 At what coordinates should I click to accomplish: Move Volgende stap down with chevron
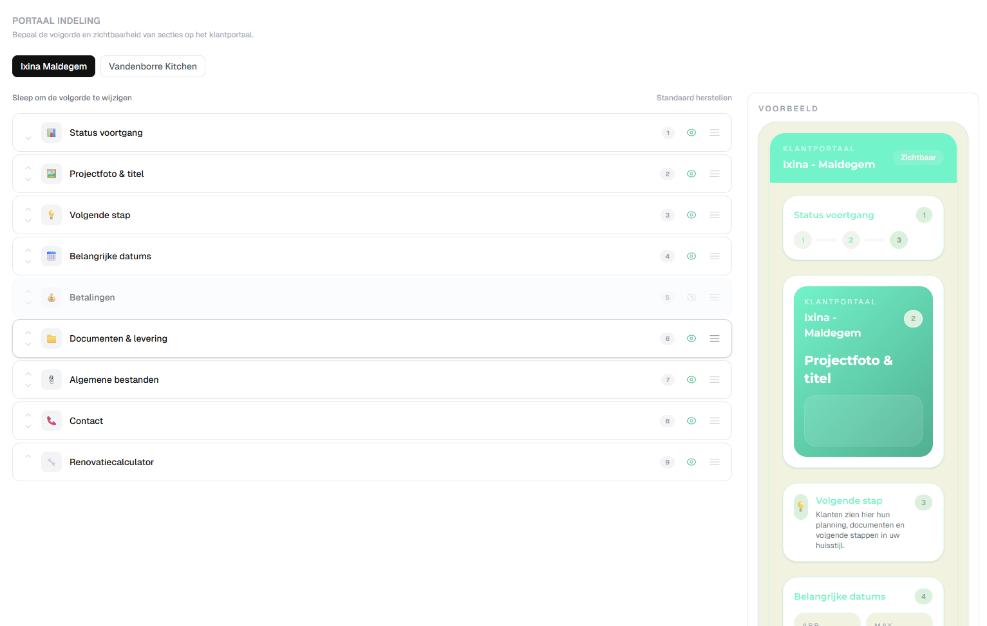pyautogui.click(x=28, y=221)
